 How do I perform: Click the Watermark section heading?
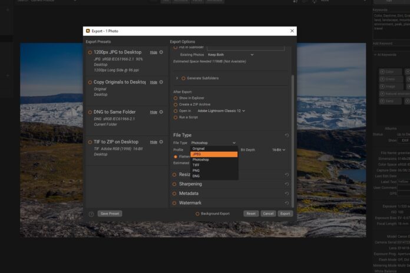point(190,203)
